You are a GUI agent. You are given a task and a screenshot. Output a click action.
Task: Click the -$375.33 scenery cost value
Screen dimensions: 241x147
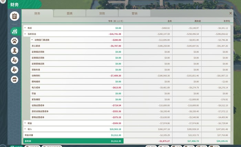[x=116, y=117]
